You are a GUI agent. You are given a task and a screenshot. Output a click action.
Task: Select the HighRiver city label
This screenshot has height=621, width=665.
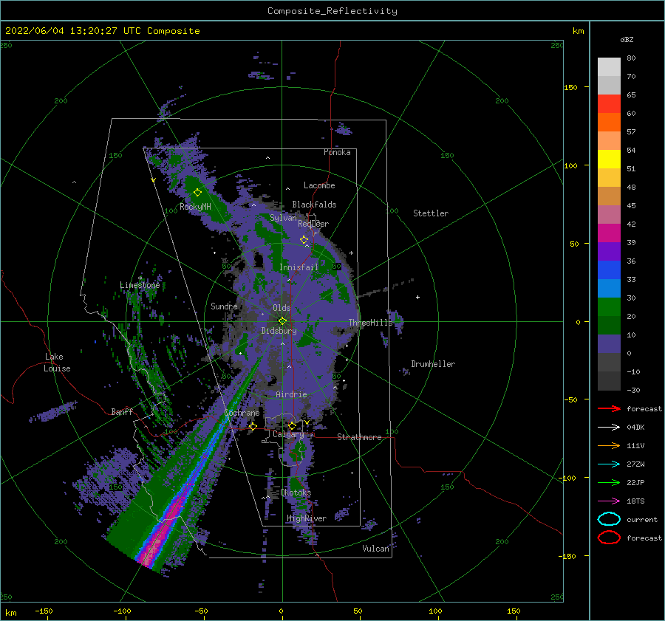pos(307,519)
